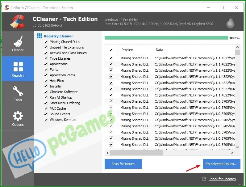Toggle the Unused File Extensions checkbox
The height and width of the screenshot is (187, 246).
[x=46, y=47]
